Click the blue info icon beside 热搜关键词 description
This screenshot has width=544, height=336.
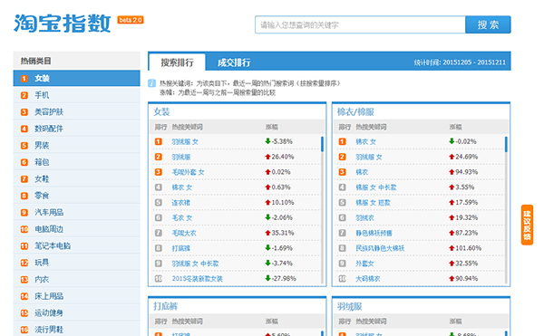tap(152, 83)
